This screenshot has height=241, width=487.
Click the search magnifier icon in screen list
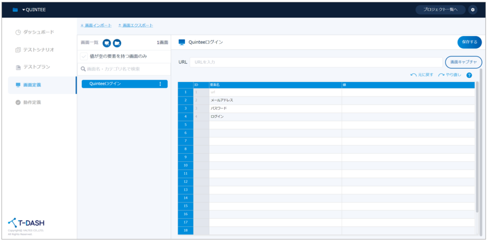tap(83, 69)
